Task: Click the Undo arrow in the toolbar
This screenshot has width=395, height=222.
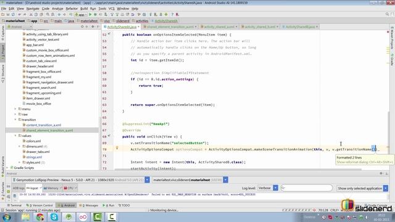Action: pos(19,15)
